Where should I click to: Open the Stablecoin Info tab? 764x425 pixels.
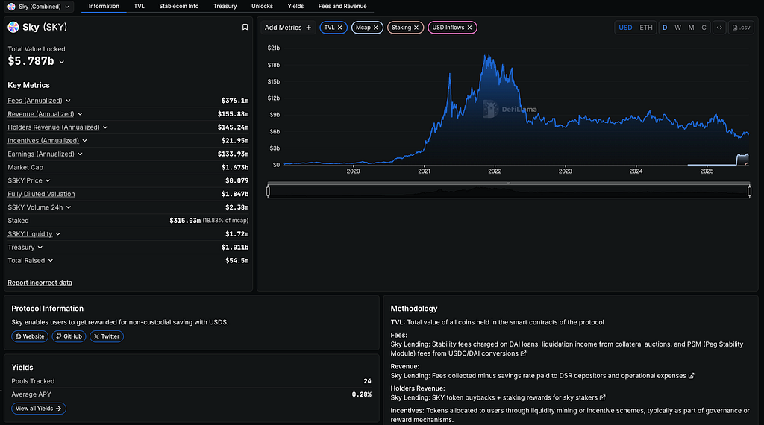coord(179,6)
